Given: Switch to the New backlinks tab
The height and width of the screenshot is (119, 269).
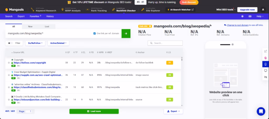Looking at the screenshot, I should (30, 27).
